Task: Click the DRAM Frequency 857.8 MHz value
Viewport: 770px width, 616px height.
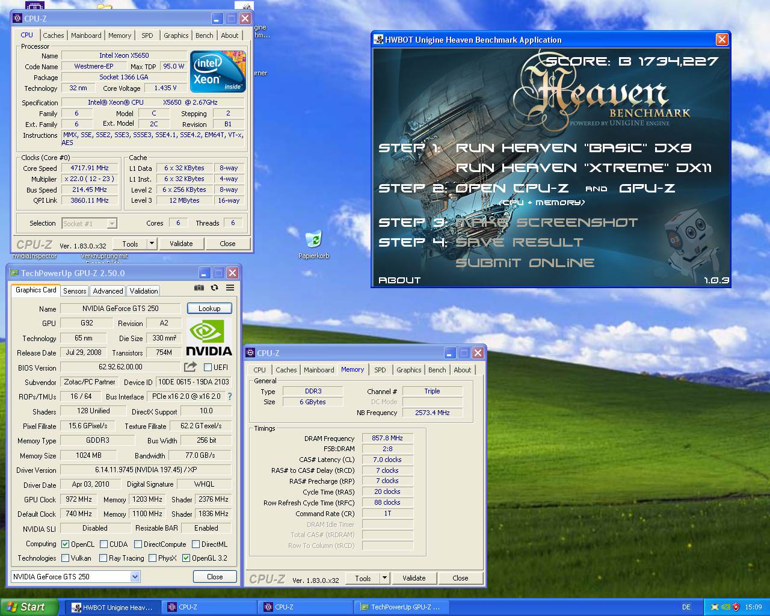Action: point(387,438)
